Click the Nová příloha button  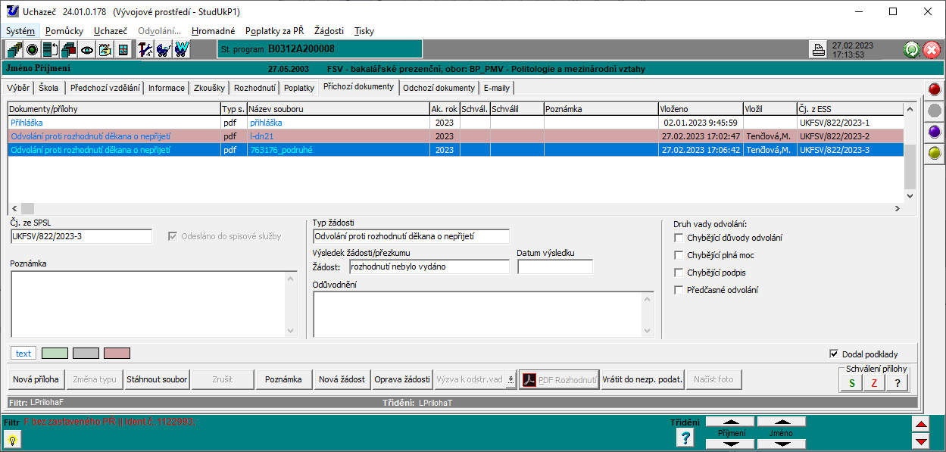click(36, 379)
